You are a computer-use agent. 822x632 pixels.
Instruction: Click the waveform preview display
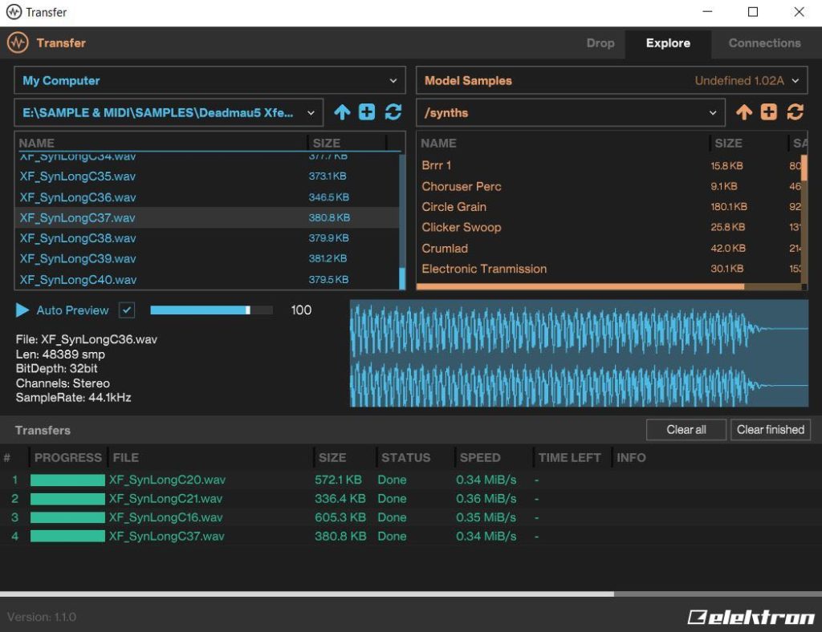[x=579, y=353]
